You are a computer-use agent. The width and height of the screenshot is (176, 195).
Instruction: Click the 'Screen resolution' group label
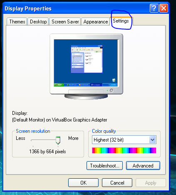(x=33, y=131)
